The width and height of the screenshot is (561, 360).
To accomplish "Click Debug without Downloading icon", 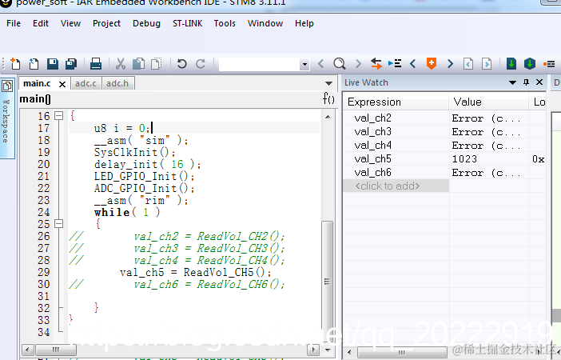I will [530, 64].
